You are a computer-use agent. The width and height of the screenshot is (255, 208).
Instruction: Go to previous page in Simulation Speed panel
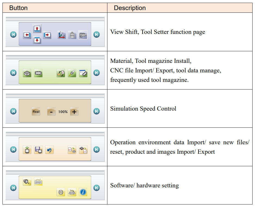[13, 111]
